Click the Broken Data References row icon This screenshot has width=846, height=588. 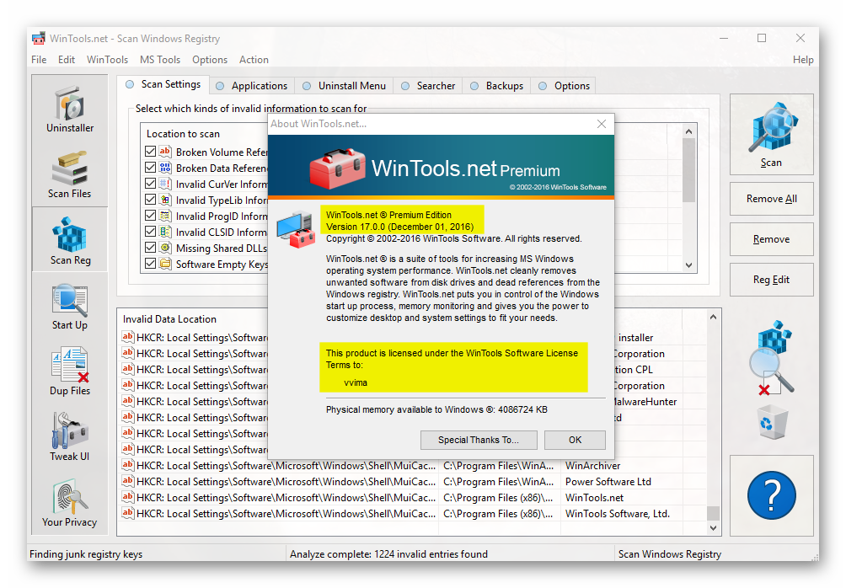click(165, 168)
